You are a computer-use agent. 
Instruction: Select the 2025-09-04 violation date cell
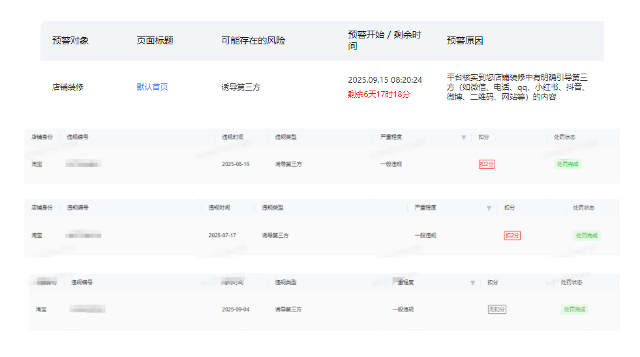point(236,309)
